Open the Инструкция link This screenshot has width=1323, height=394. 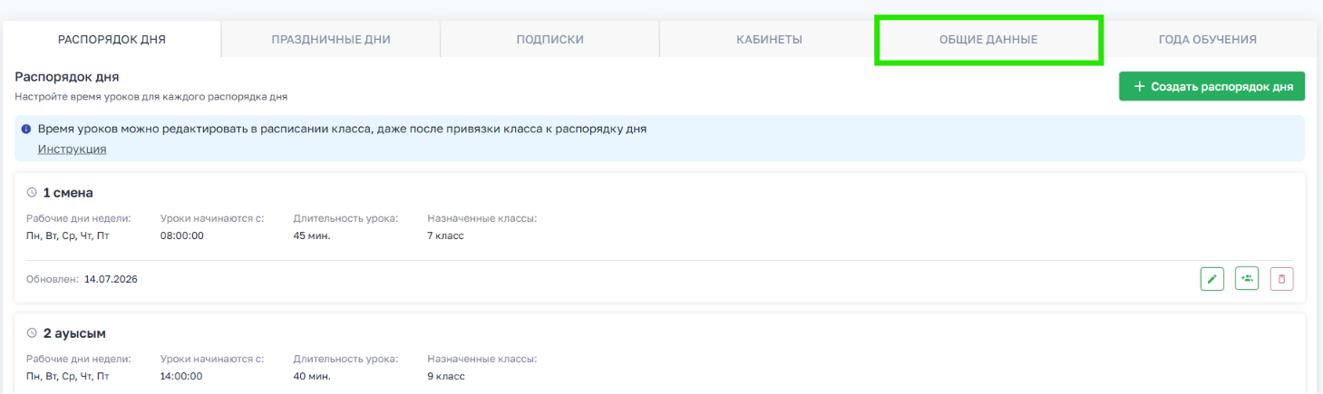72,149
